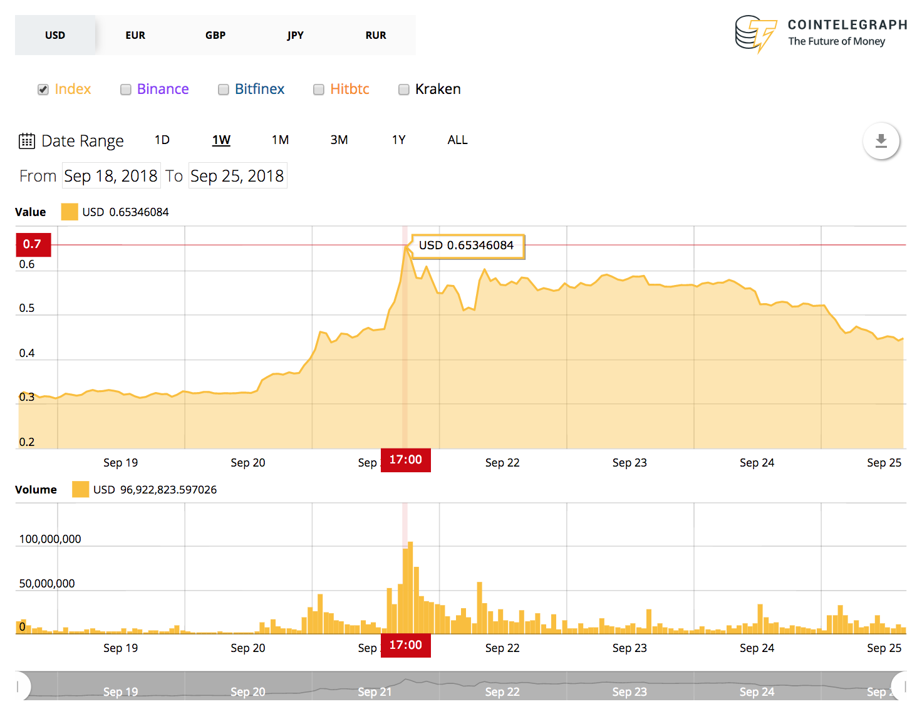Click Sep 22 in the range navigator
Viewport: 922px width, 714px height.
point(502,692)
